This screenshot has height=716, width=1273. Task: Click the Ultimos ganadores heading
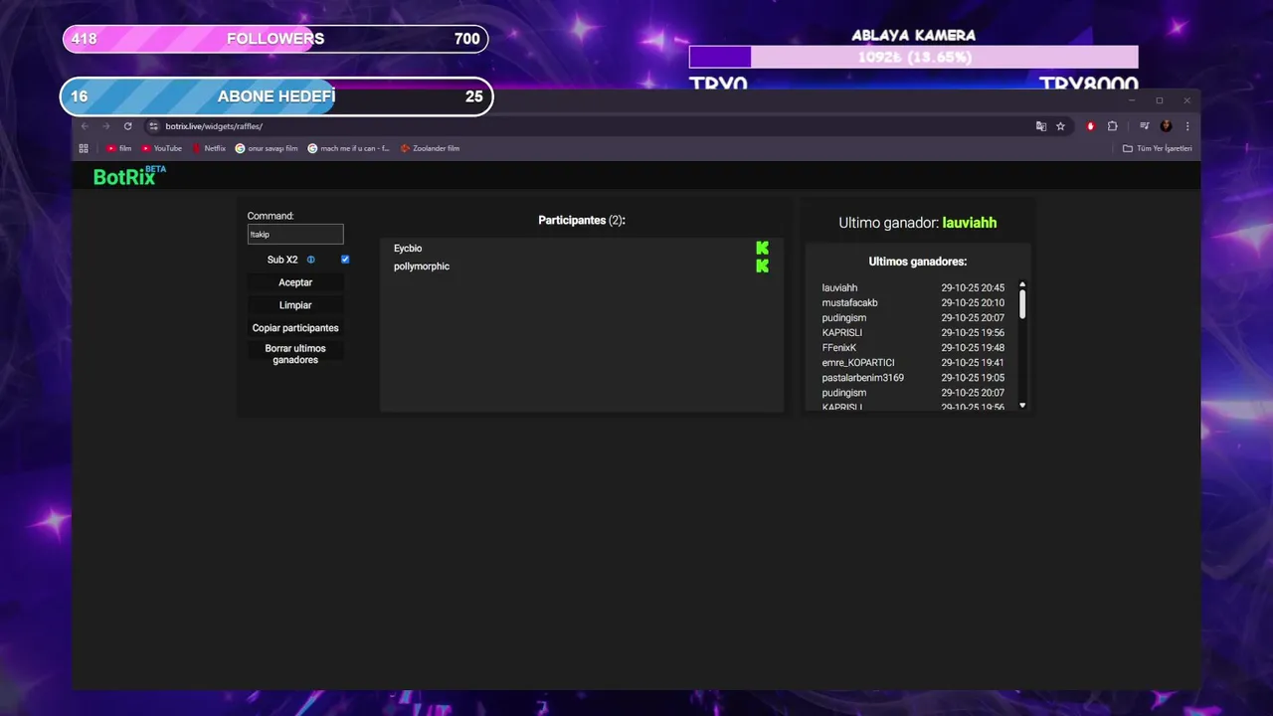tap(917, 262)
